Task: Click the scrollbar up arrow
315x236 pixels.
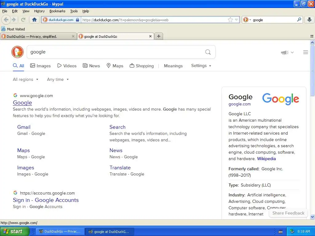Action: coord(312,42)
